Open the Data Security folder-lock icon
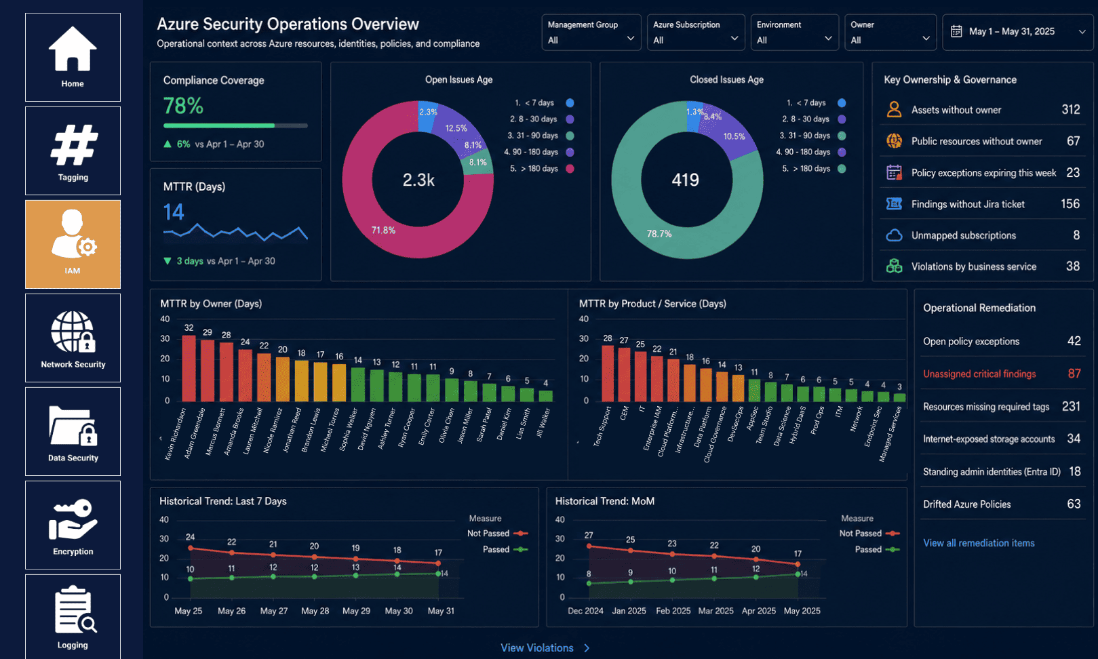The width and height of the screenshot is (1098, 659). coord(73,426)
